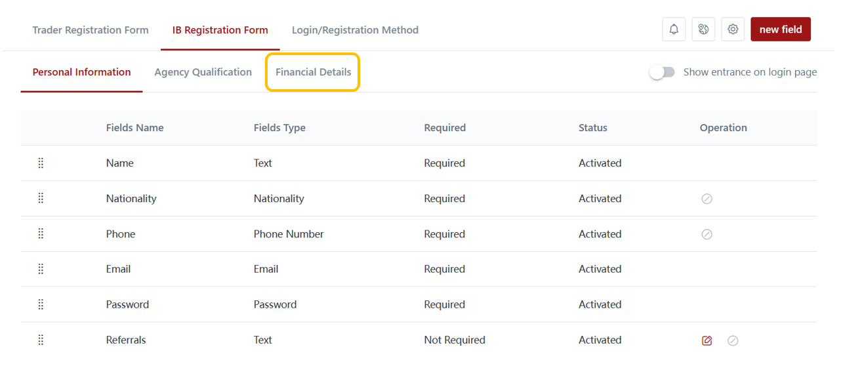Click drag handle of the Password row
Screen dimensions: 841x368
tap(41, 304)
